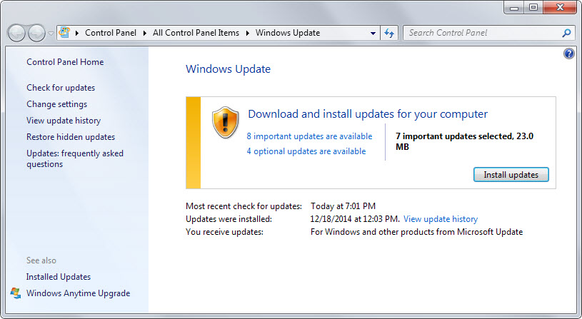Click the Forward navigation arrow button
Viewport: 582px width, 319px height.
point(36,33)
